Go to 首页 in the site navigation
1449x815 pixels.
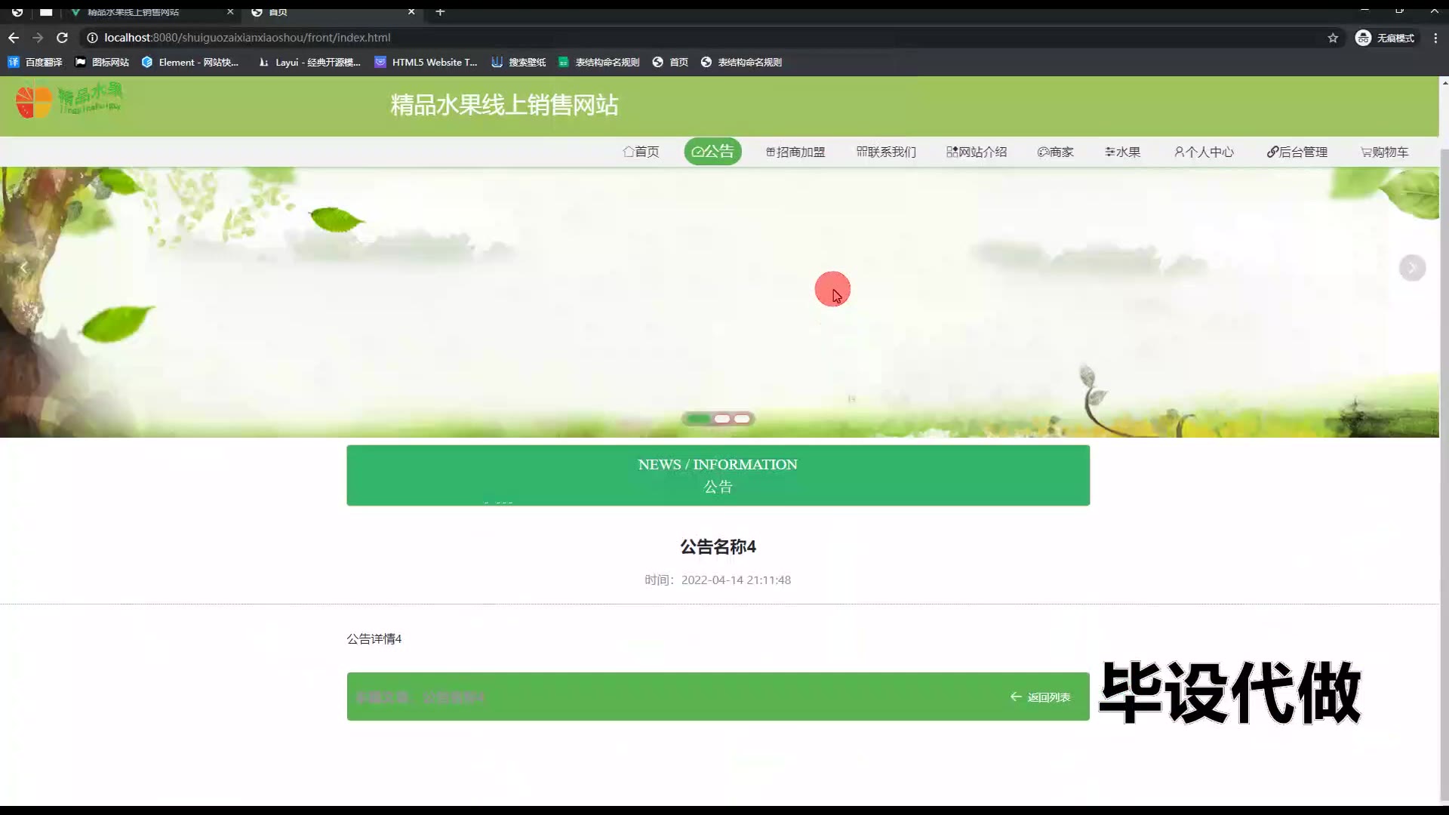(x=641, y=152)
